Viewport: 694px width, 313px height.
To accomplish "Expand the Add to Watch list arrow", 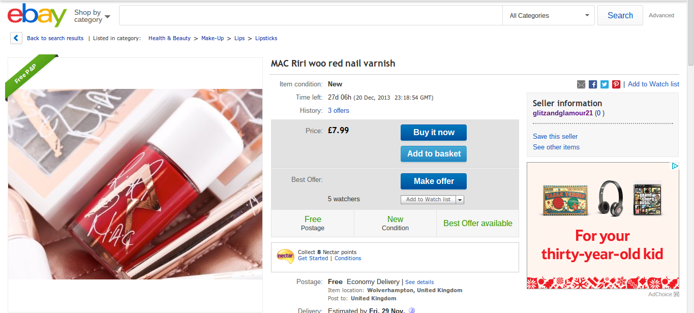I will tap(460, 200).
